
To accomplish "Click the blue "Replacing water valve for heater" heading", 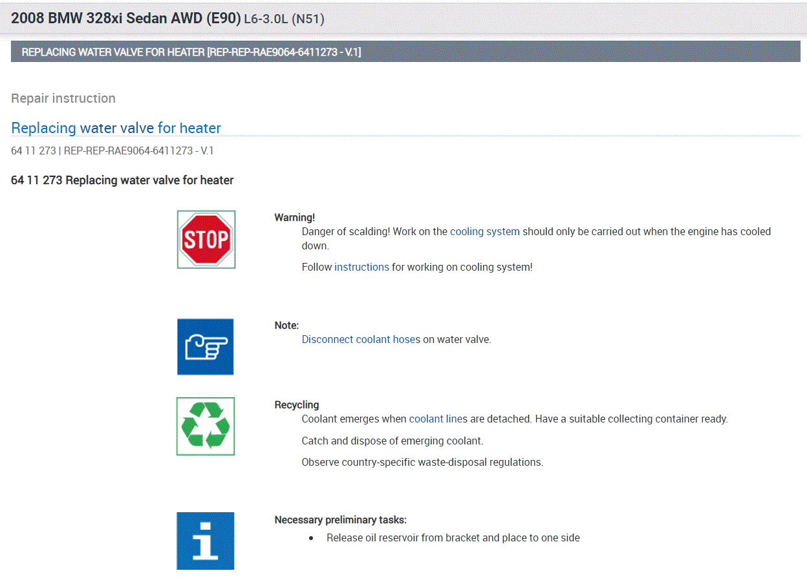I will pyautogui.click(x=116, y=128).
